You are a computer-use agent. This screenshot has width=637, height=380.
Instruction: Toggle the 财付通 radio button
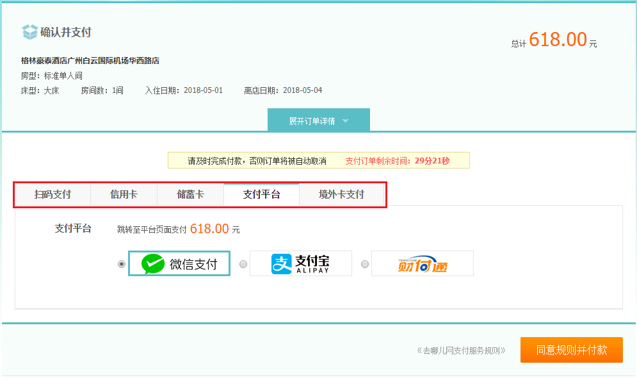[x=365, y=264]
